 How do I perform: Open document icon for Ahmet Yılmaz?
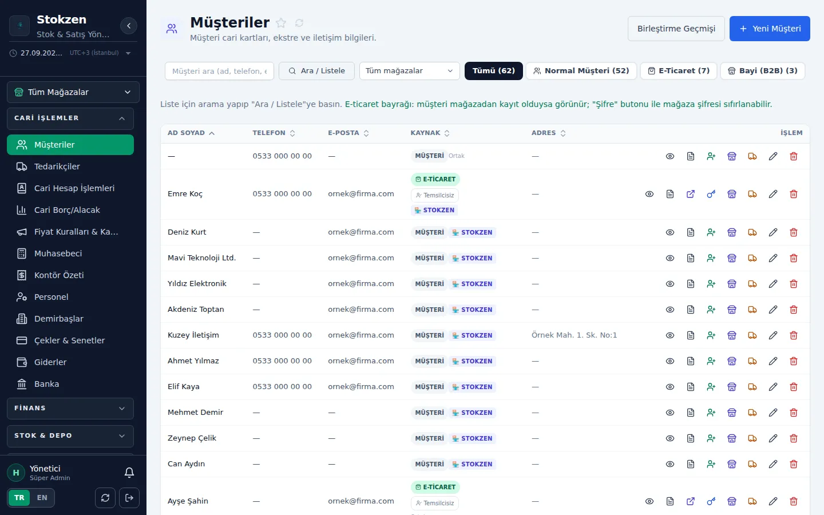pyautogui.click(x=691, y=361)
